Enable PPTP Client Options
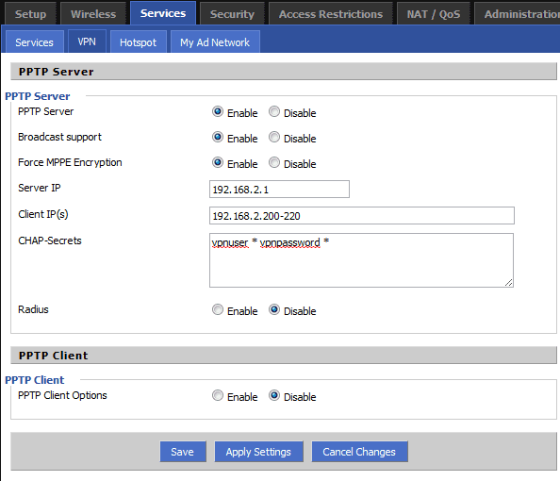Image resolution: width=560 pixels, height=481 pixels. pyautogui.click(x=218, y=395)
